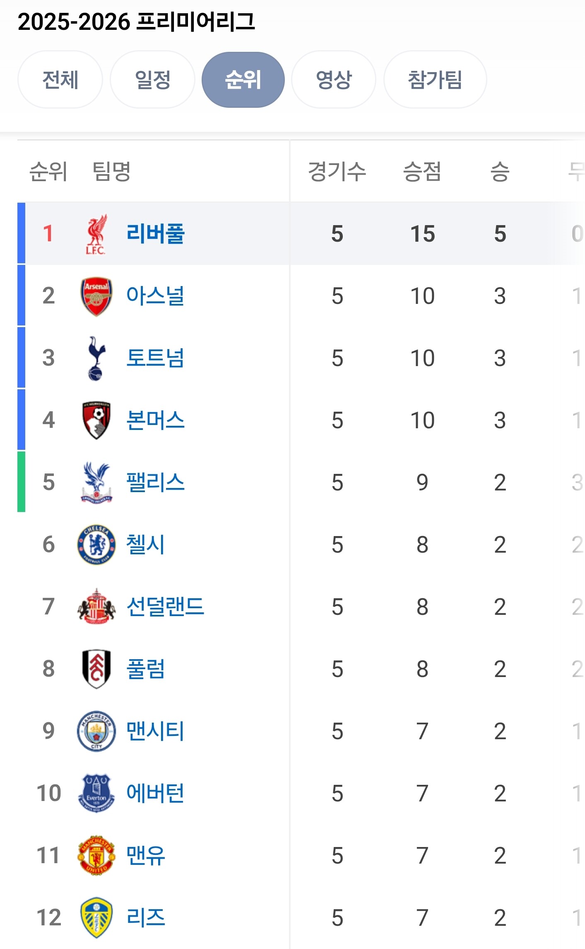Click the Bournemouth club crest
The height and width of the screenshot is (949, 585).
point(96,420)
